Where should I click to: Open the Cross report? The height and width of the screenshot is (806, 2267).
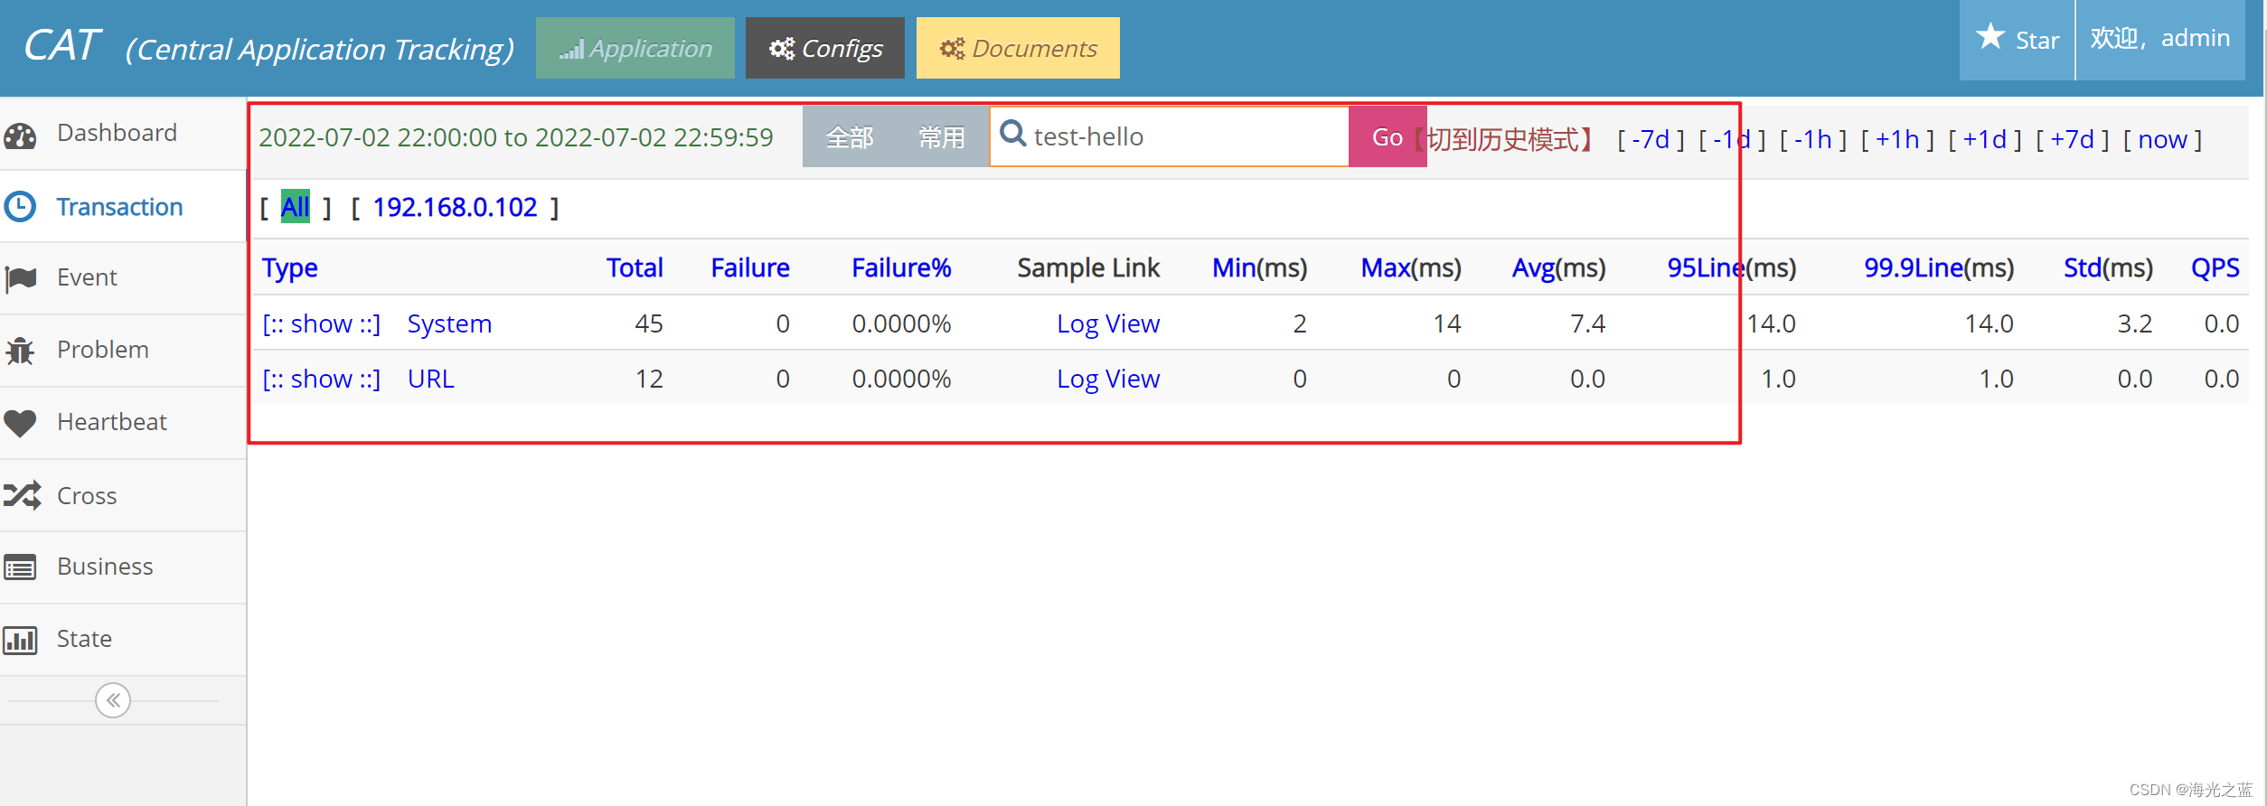click(x=123, y=495)
